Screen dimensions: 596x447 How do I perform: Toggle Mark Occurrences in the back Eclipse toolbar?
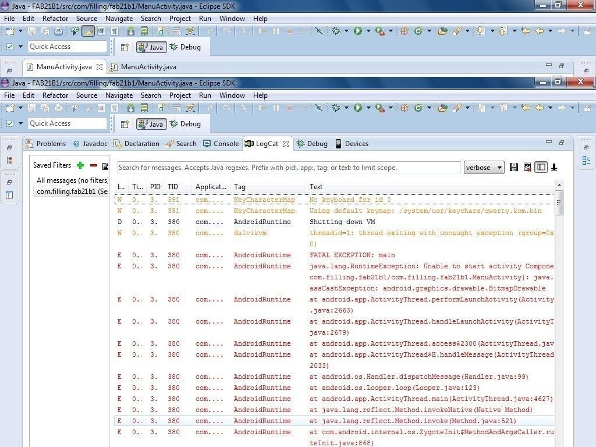coord(88,31)
